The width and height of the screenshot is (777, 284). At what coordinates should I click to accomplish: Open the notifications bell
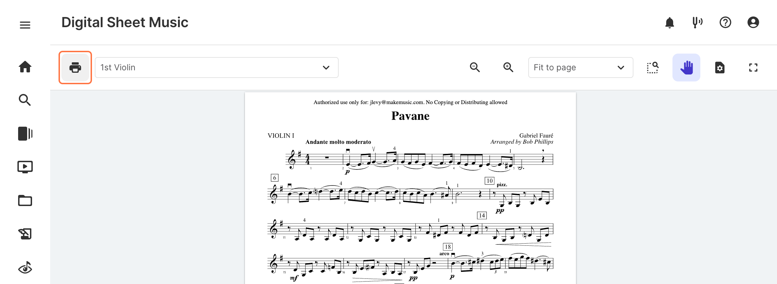click(x=670, y=23)
